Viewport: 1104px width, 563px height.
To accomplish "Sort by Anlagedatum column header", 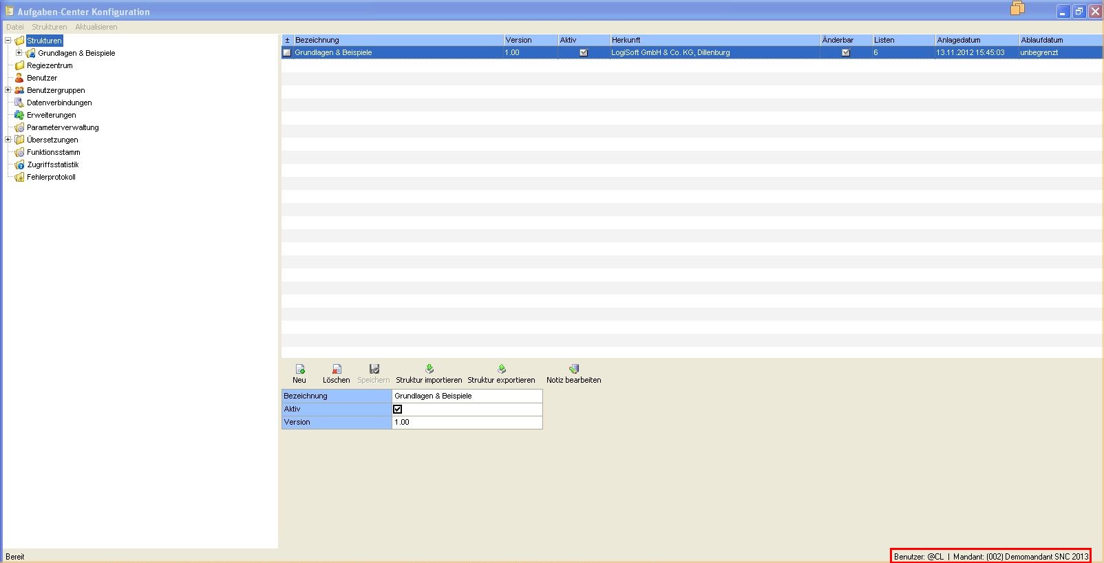I will coord(977,40).
